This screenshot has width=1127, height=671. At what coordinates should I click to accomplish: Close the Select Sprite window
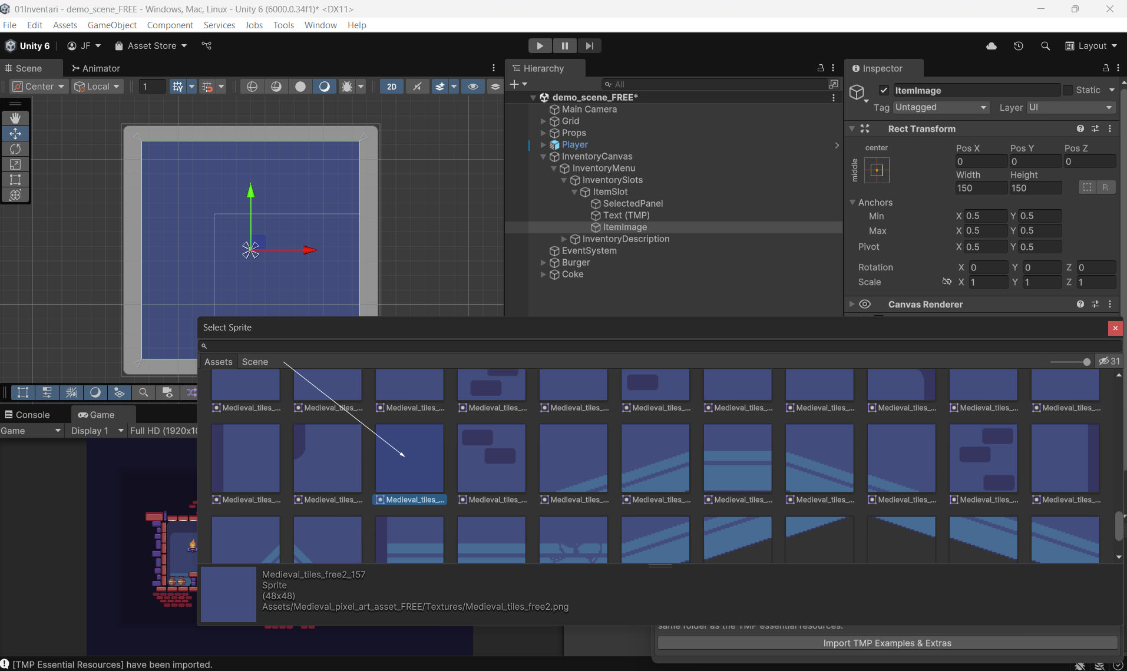coord(1115,328)
